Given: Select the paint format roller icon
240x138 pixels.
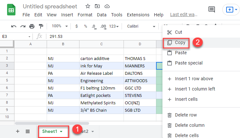Looking at the screenshot, I should [x=41, y=26].
